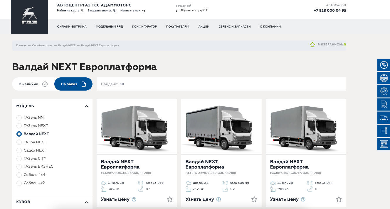
Task: Open КОНФИГУРАТОР menu item
Action: coord(144,27)
